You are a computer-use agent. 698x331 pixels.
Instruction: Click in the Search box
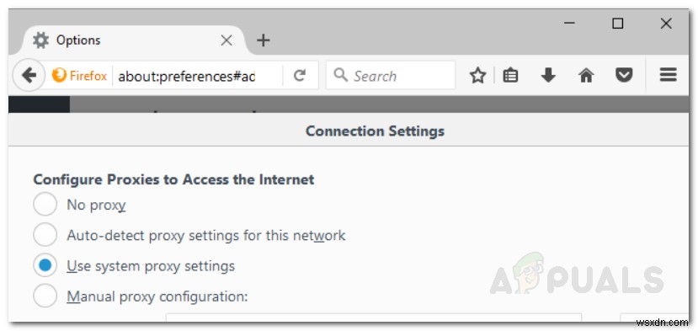coord(391,76)
